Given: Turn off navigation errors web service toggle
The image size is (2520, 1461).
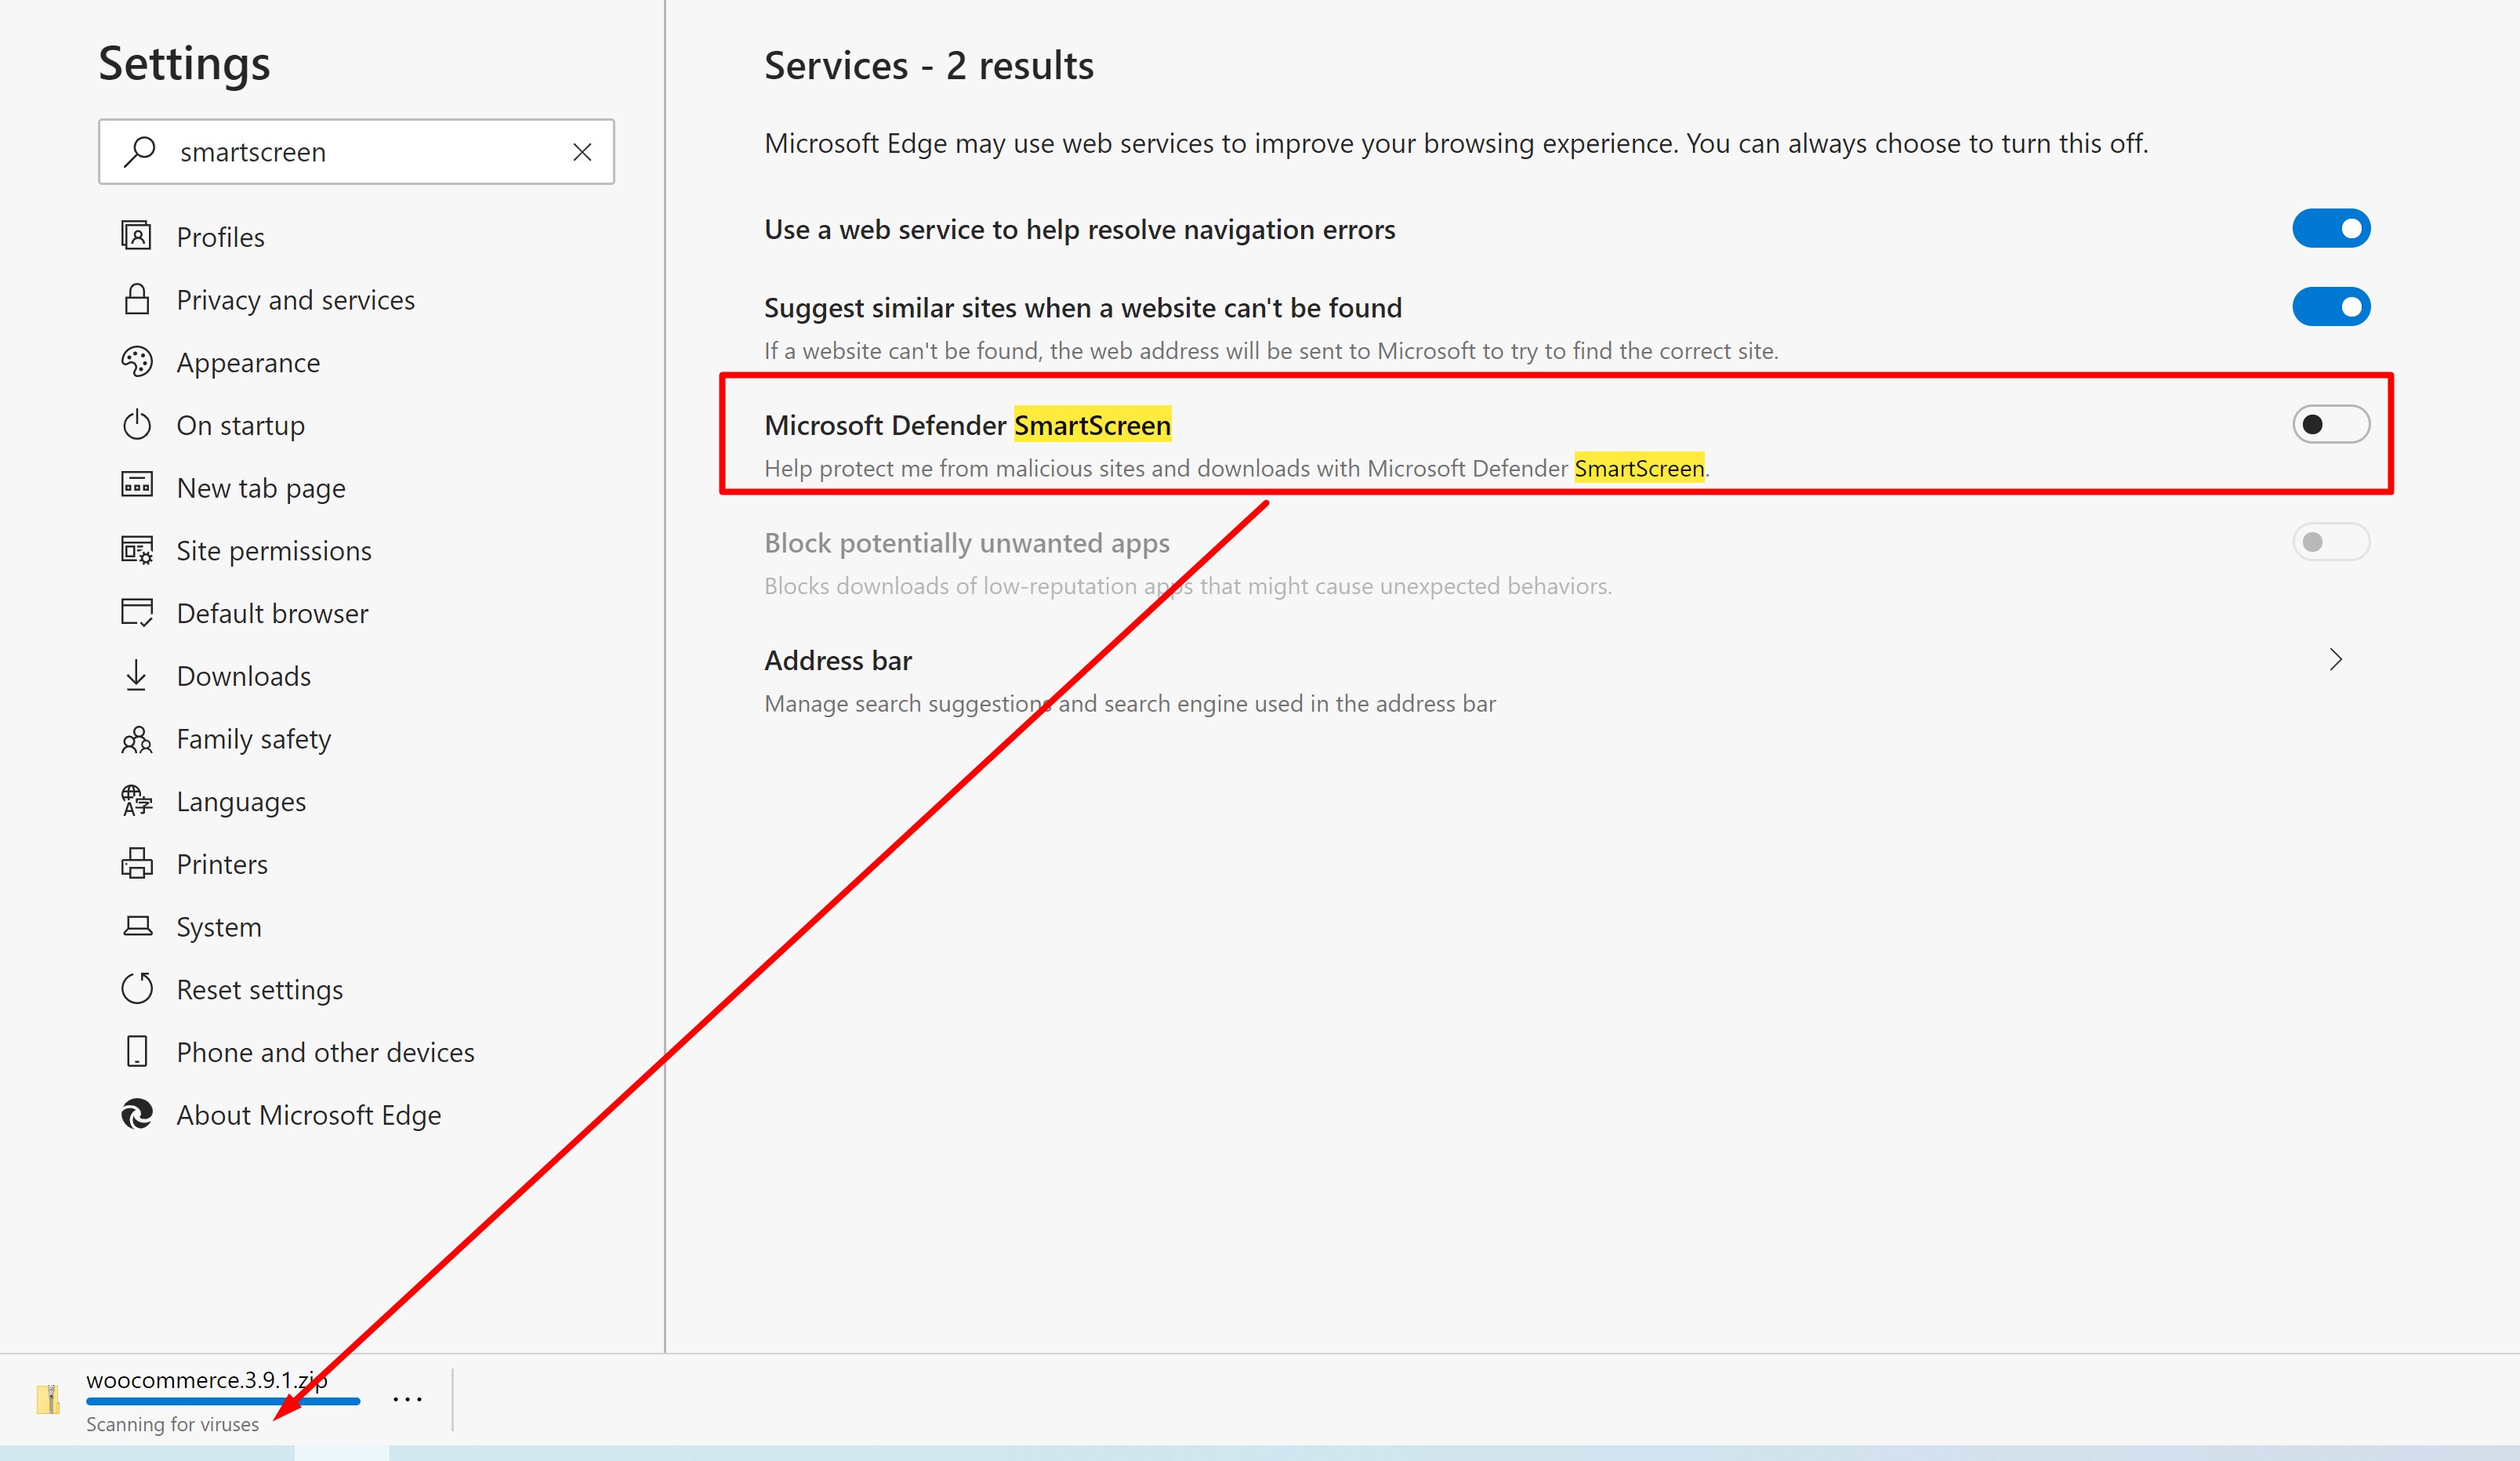Looking at the screenshot, I should (x=2330, y=229).
